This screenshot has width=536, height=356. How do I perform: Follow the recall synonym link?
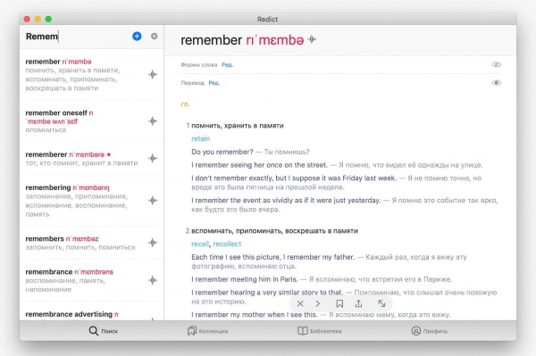point(200,244)
